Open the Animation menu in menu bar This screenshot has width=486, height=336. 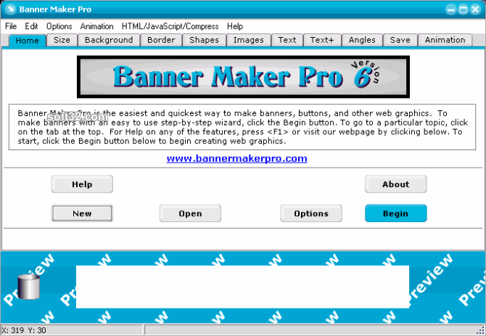96,26
